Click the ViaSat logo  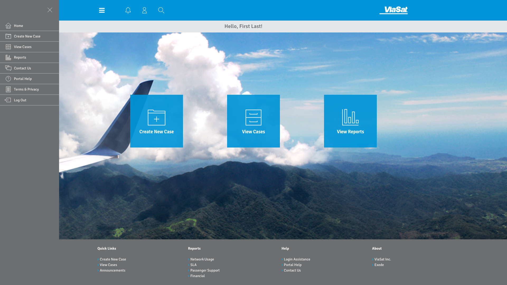393,10
